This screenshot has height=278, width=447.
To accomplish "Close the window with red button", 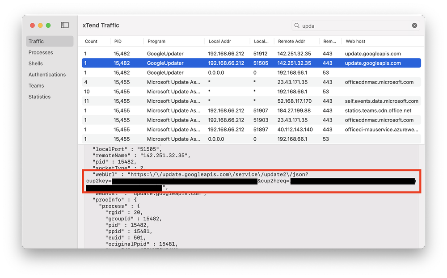I will tap(33, 25).
